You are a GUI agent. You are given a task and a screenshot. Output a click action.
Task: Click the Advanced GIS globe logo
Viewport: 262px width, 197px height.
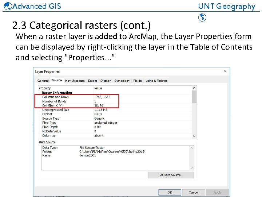point(8,6)
